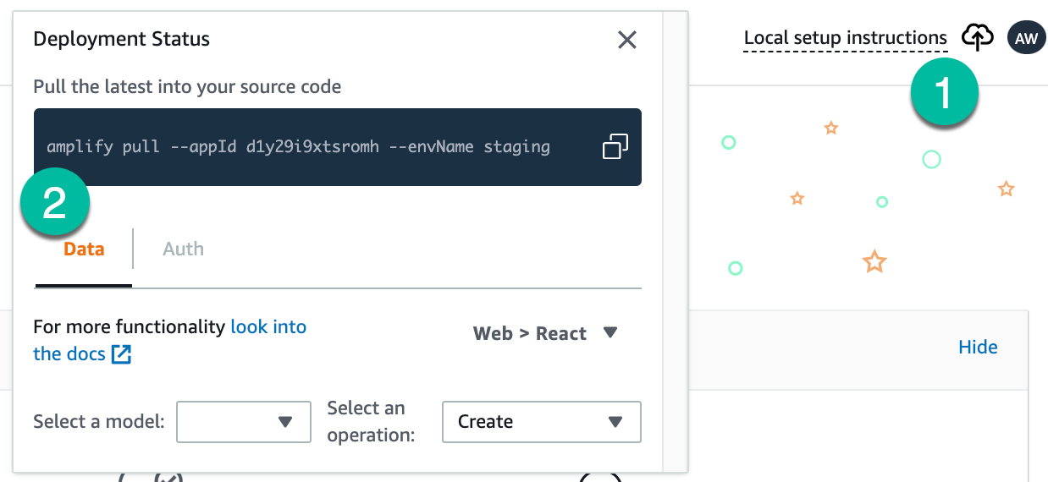
Task: Click the amplify pull command text
Action: (x=298, y=146)
